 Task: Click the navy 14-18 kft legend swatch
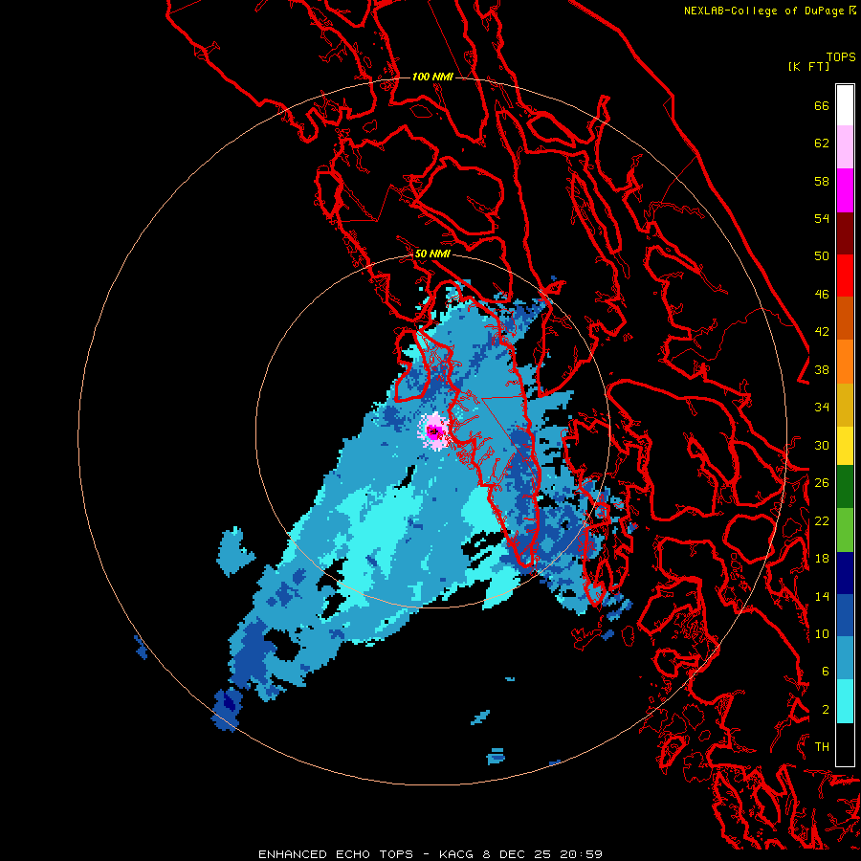[x=845, y=573]
